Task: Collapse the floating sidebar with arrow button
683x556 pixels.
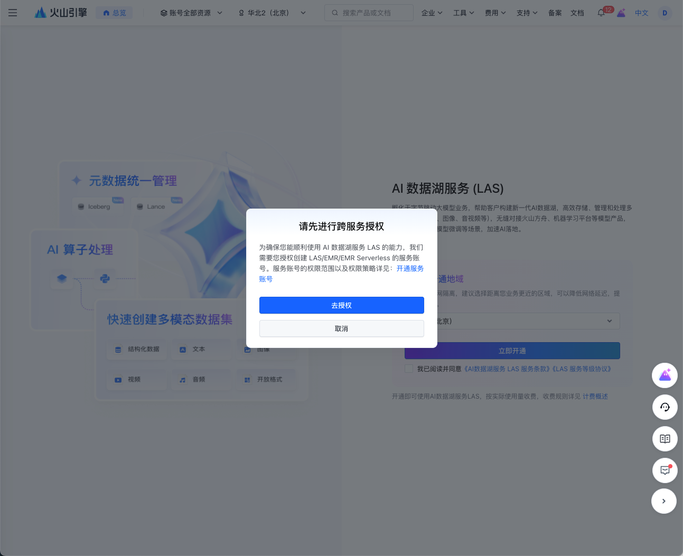Action: (x=664, y=501)
